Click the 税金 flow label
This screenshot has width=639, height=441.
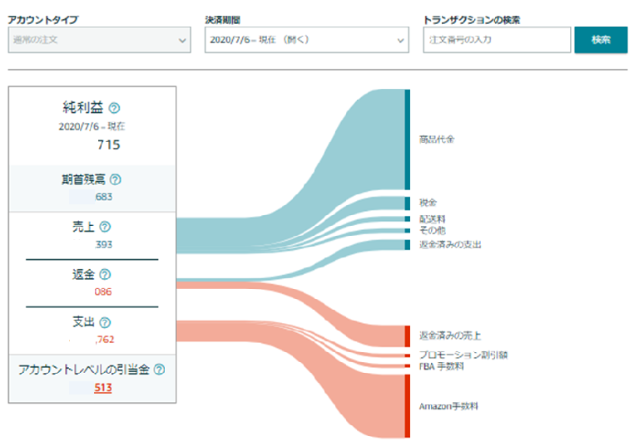pyautogui.click(x=428, y=202)
